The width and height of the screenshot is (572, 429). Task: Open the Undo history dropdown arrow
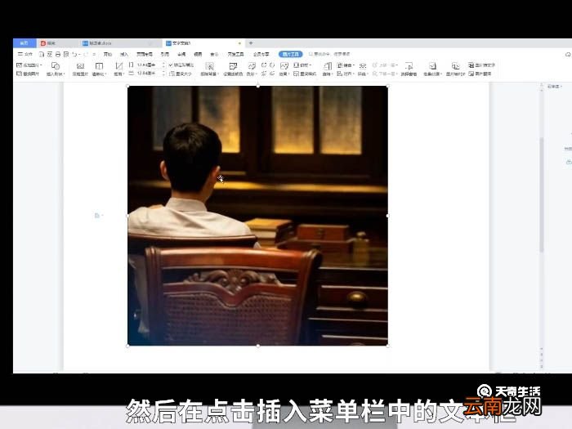[x=79, y=55]
